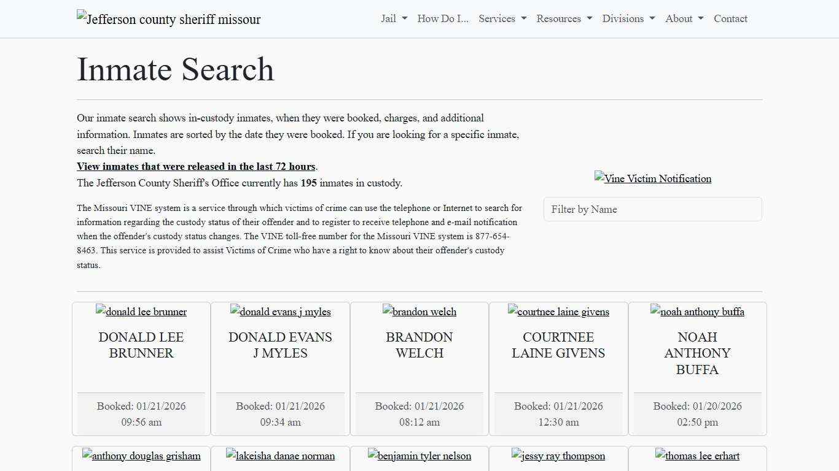Open Thomas Lee Erhart's photo
Viewport: 839px width, 471px height.
coord(697,456)
